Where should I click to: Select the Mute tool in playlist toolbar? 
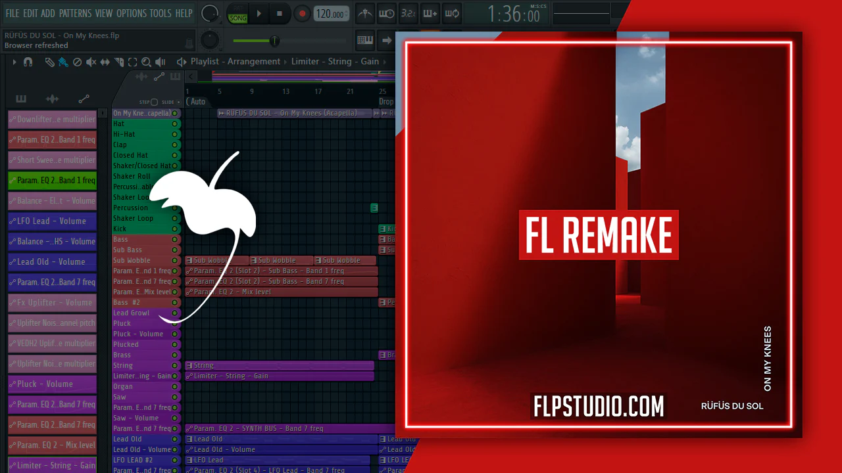[91, 62]
